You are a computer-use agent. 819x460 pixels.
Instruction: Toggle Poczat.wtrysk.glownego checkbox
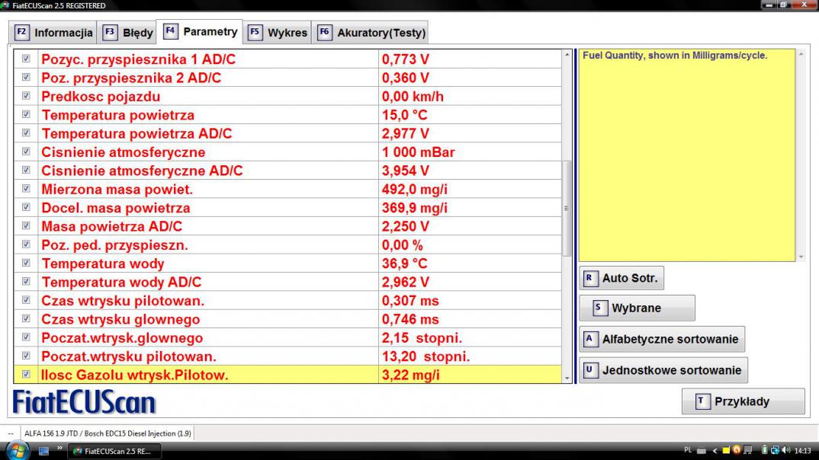26,337
